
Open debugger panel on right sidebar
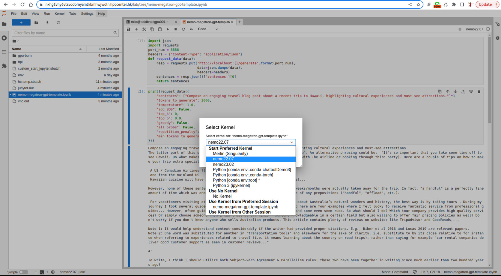pyautogui.click(x=497, y=38)
